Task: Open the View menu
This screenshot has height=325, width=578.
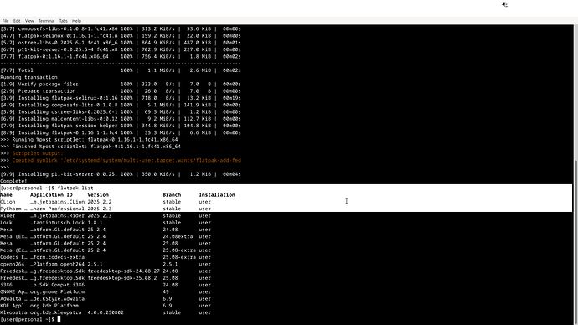Action: pyautogui.click(x=29, y=21)
